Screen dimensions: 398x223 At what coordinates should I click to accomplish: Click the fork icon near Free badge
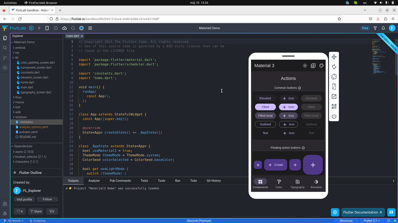click(375, 28)
